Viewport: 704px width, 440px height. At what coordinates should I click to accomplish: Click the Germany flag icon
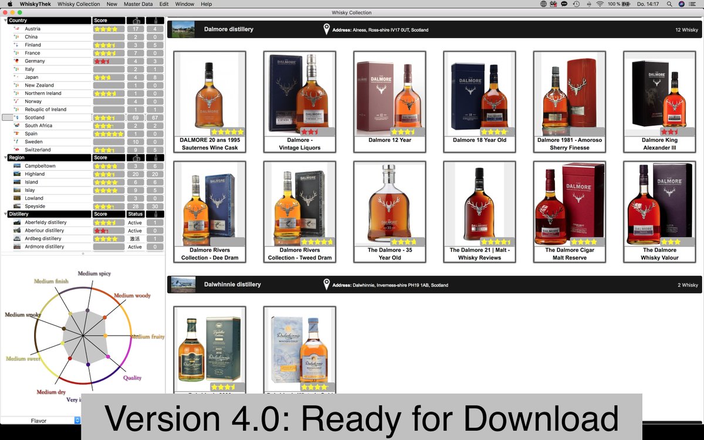point(17,61)
